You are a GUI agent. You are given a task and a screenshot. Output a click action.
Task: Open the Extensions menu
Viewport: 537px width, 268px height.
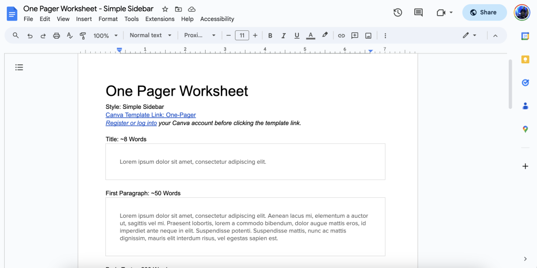click(x=159, y=19)
